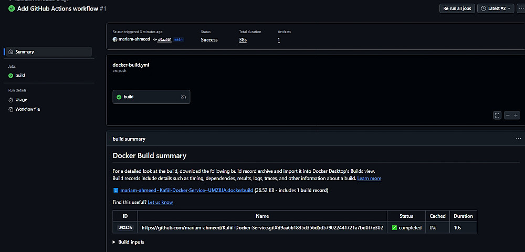Click the green success check beside run title
Viewport: 525px width, 252px height.
[x=11, y=9]
